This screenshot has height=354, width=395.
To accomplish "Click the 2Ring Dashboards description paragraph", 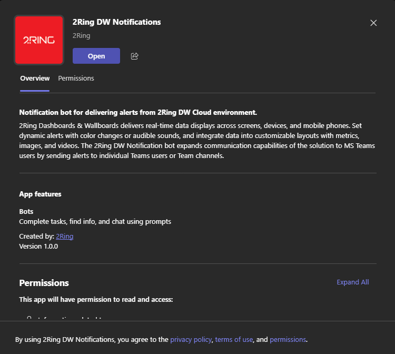I will coord(197,141).
